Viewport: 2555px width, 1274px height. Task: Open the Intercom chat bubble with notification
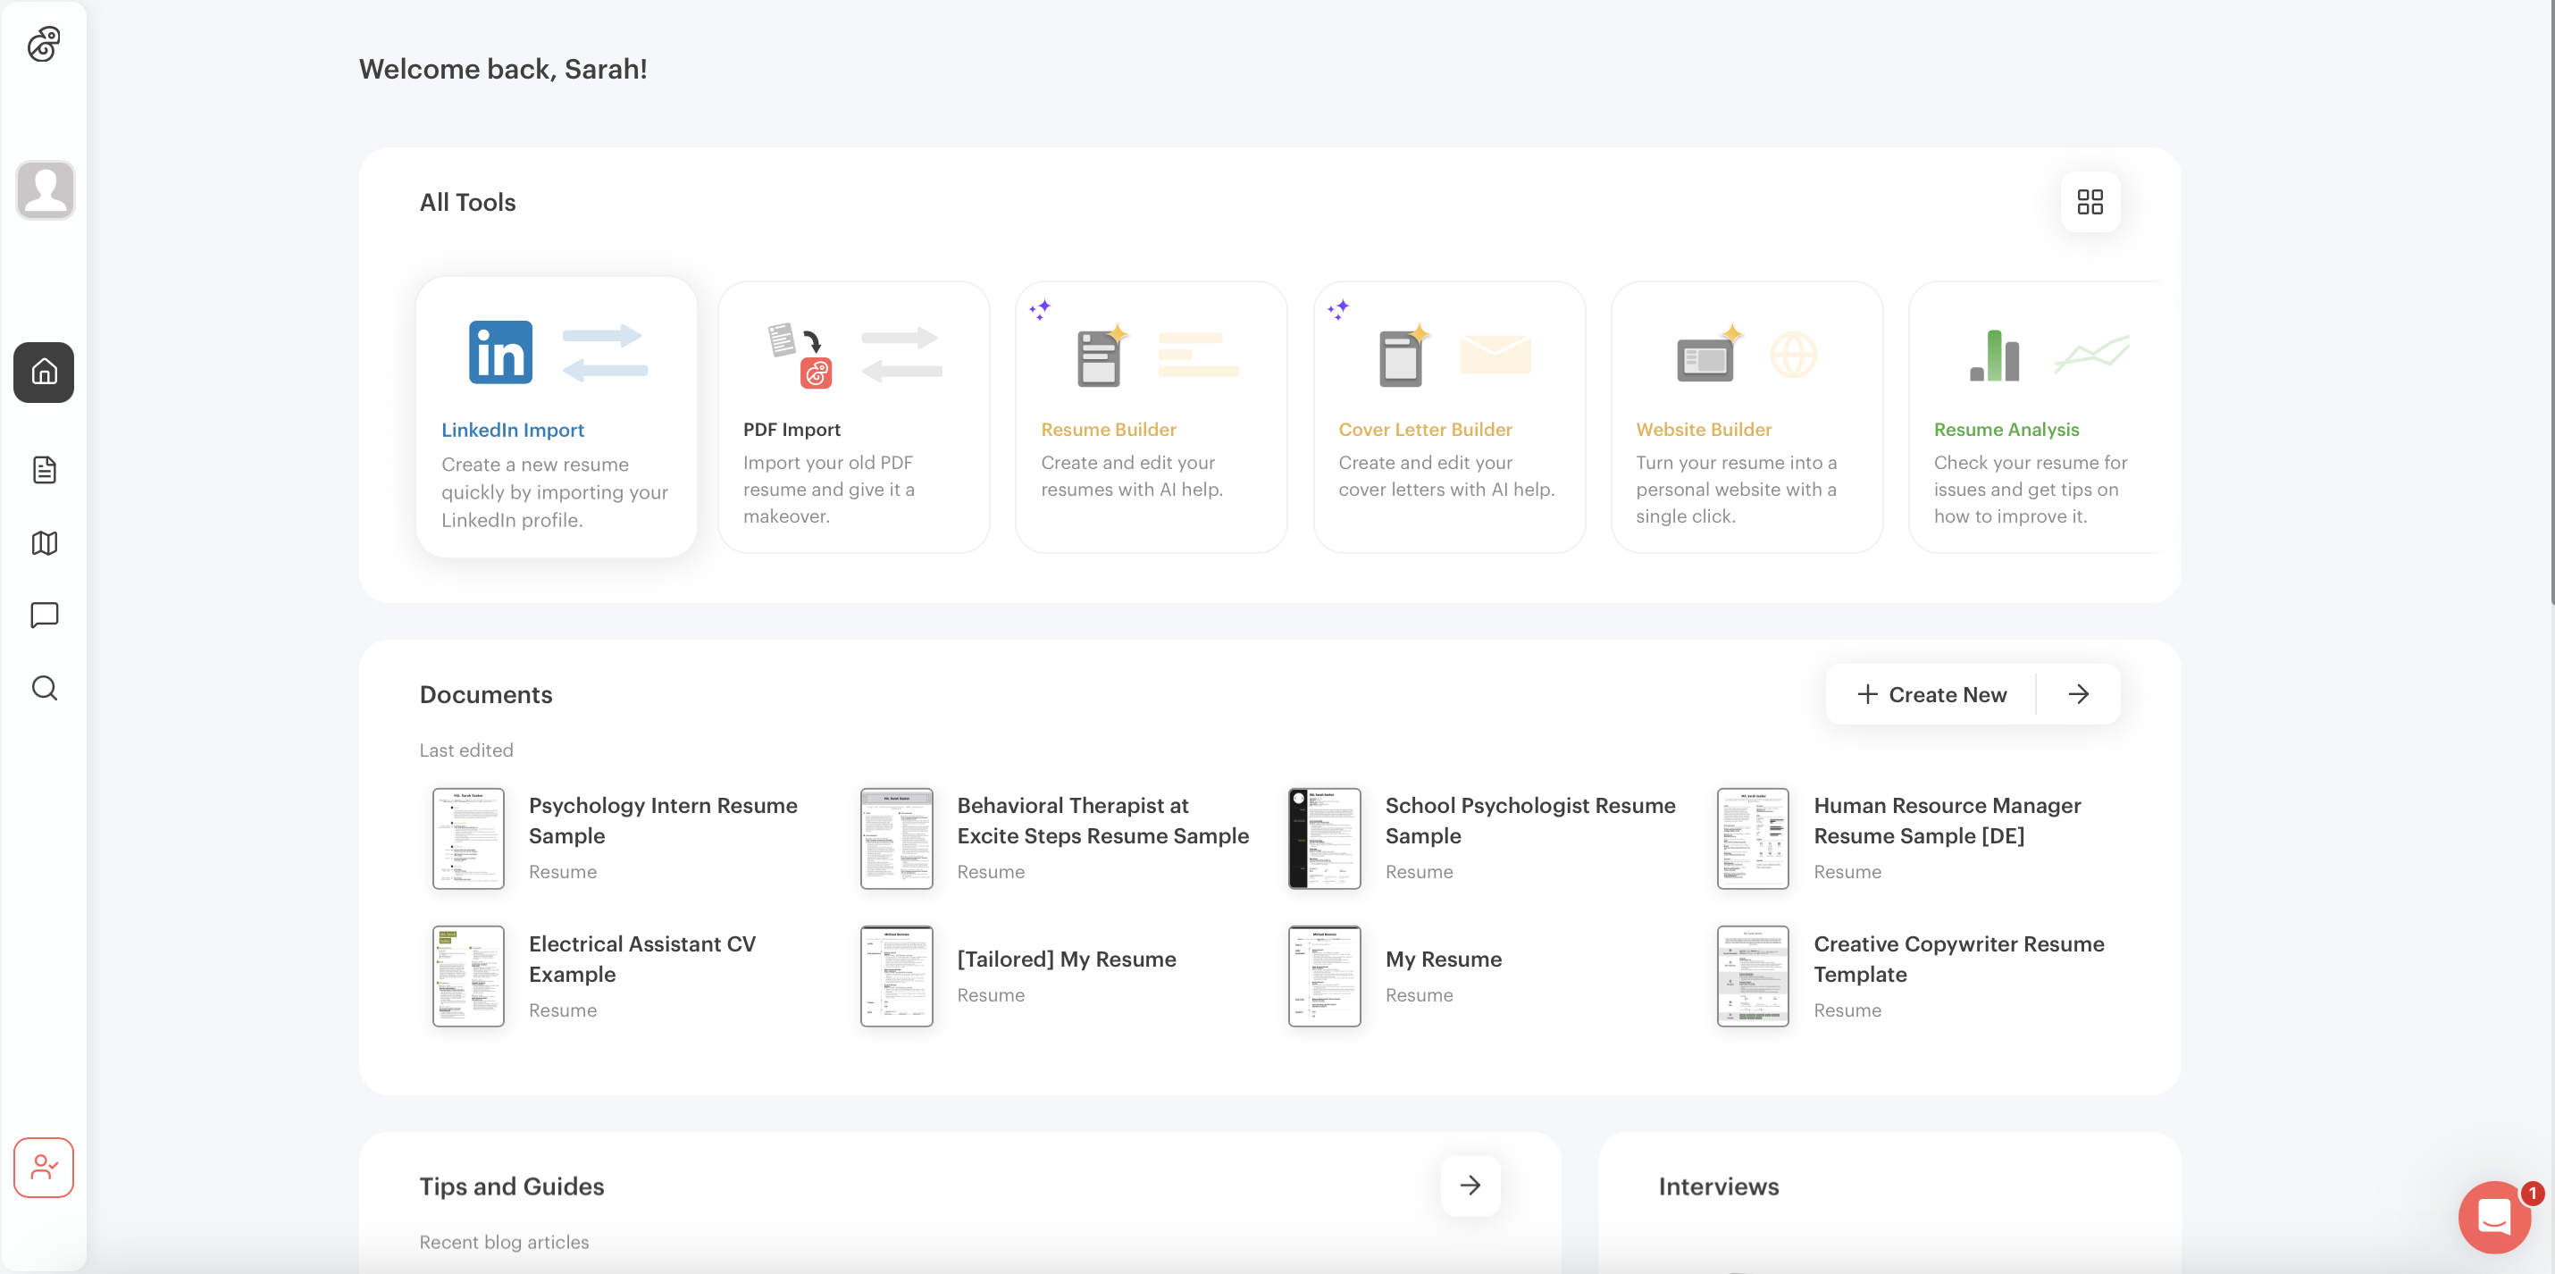click(x=2493, y=1218)
